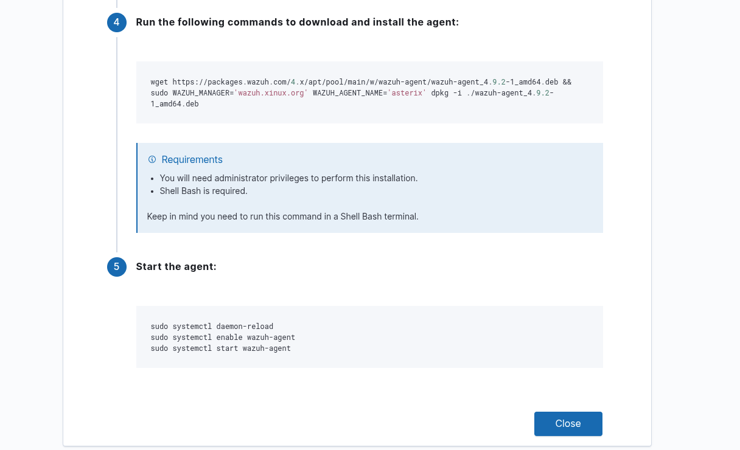Click the trailing '1_amd64.deb' code line
The width and height of the screenshot is (740, 450).
click(175, 104)
